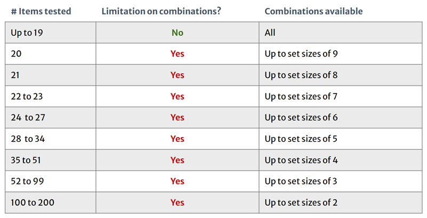
Task: Select "Up to set sizes of 5"
Action: pos(301,139)
